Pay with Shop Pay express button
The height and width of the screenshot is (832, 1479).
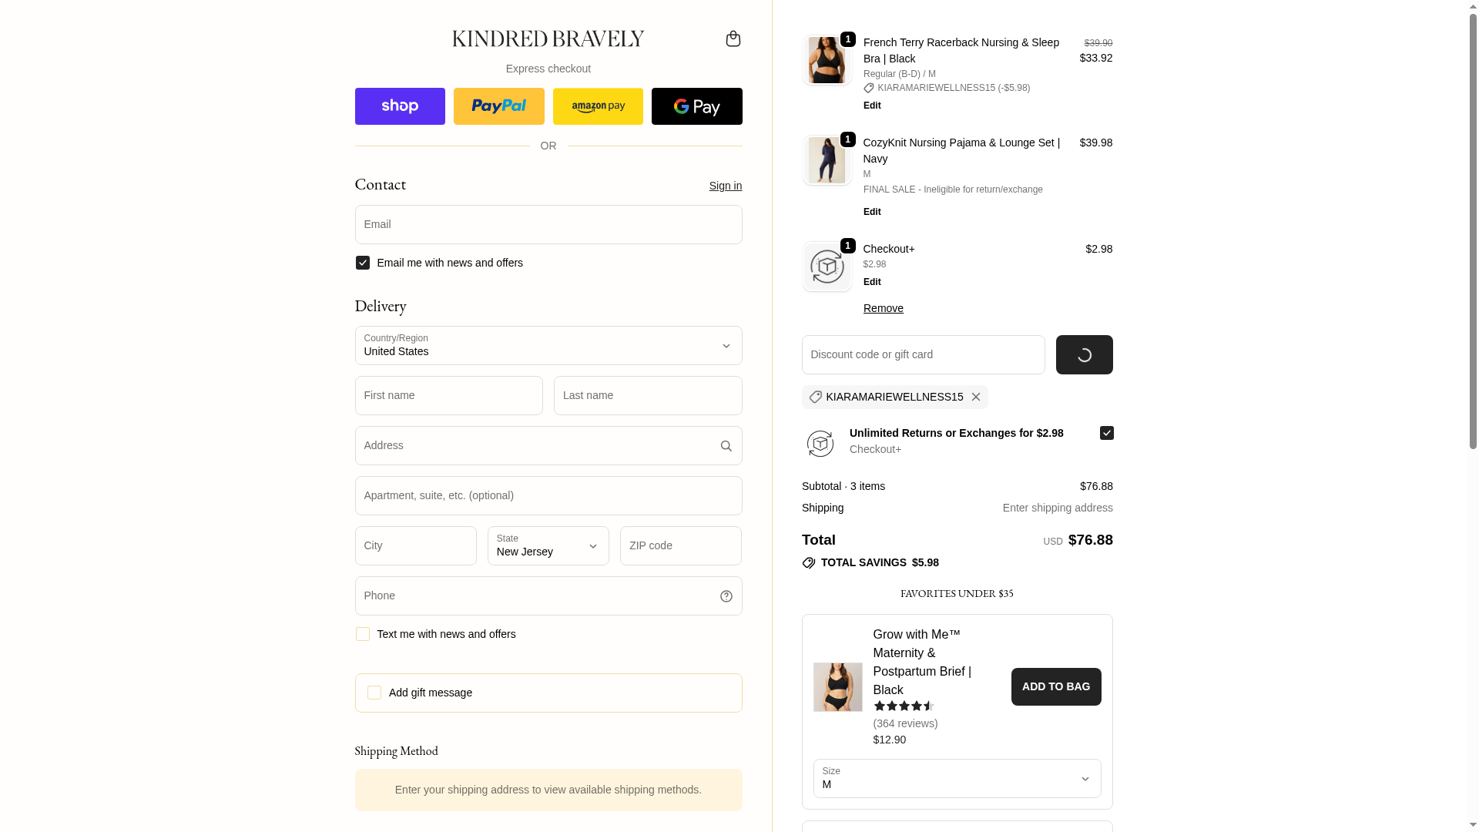(400, 106)
